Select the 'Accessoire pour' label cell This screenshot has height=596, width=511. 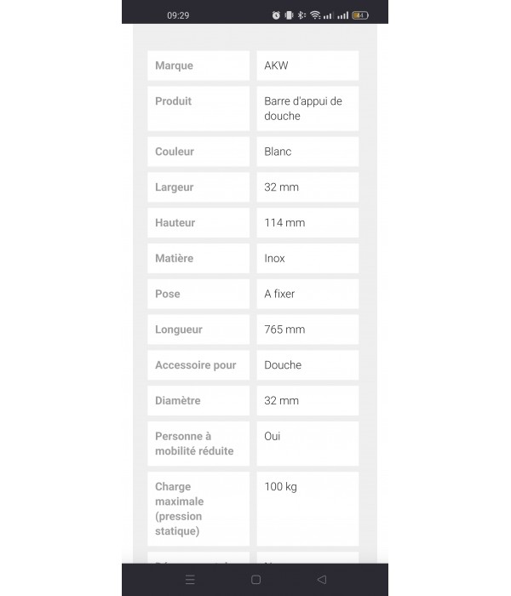click(198, 366)
